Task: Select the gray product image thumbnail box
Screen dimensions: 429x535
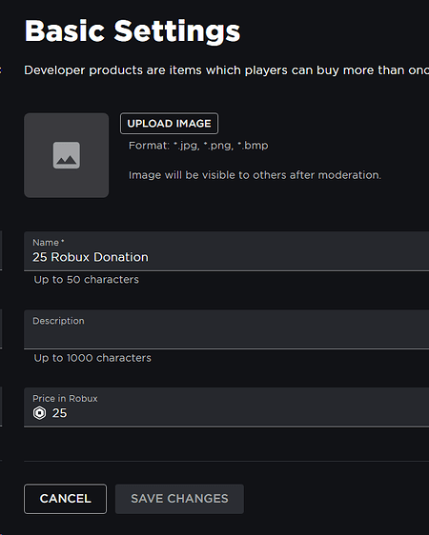Action: pyautogui.click(x=67, y=155)
